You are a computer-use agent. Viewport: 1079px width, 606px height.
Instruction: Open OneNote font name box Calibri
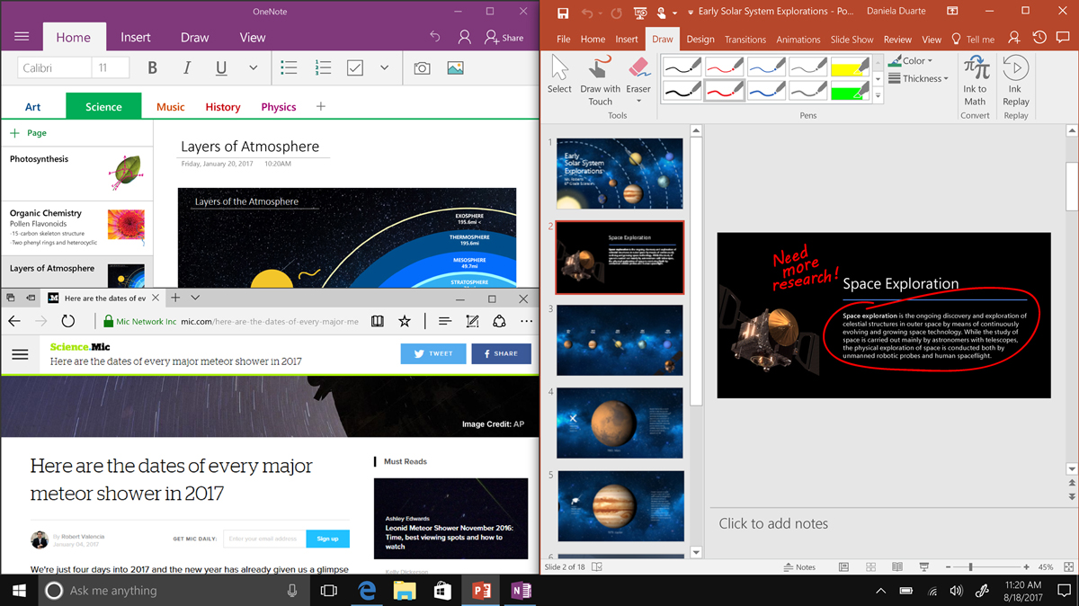click(x=55, y=68)
